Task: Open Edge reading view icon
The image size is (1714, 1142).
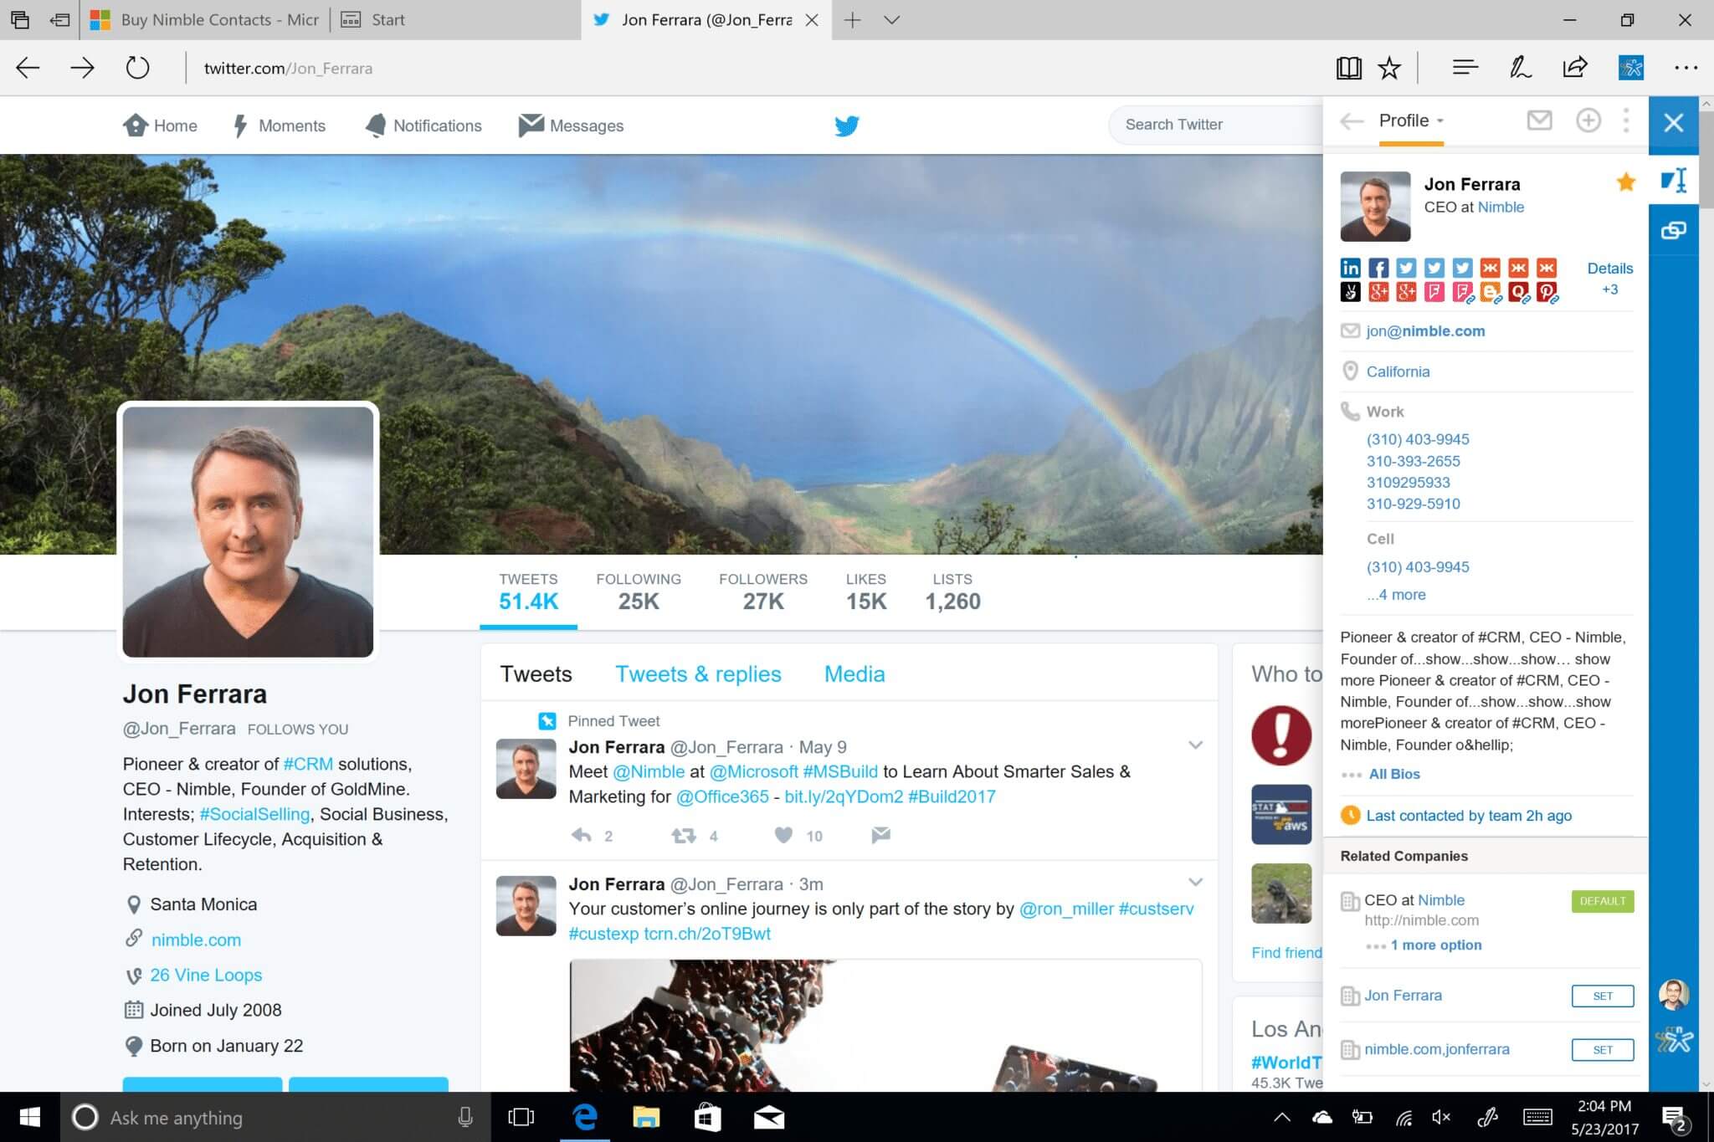Action: [x=1348, y=68]
